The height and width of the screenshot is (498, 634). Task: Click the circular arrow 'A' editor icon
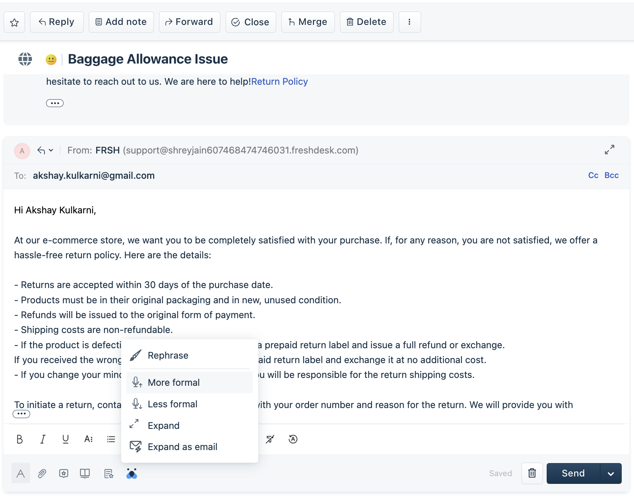(x=293, y=439)
